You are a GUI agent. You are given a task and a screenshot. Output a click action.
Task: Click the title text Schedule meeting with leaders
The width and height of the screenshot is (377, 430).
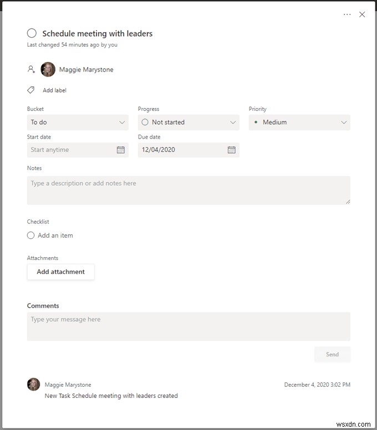tap(98, 33)
